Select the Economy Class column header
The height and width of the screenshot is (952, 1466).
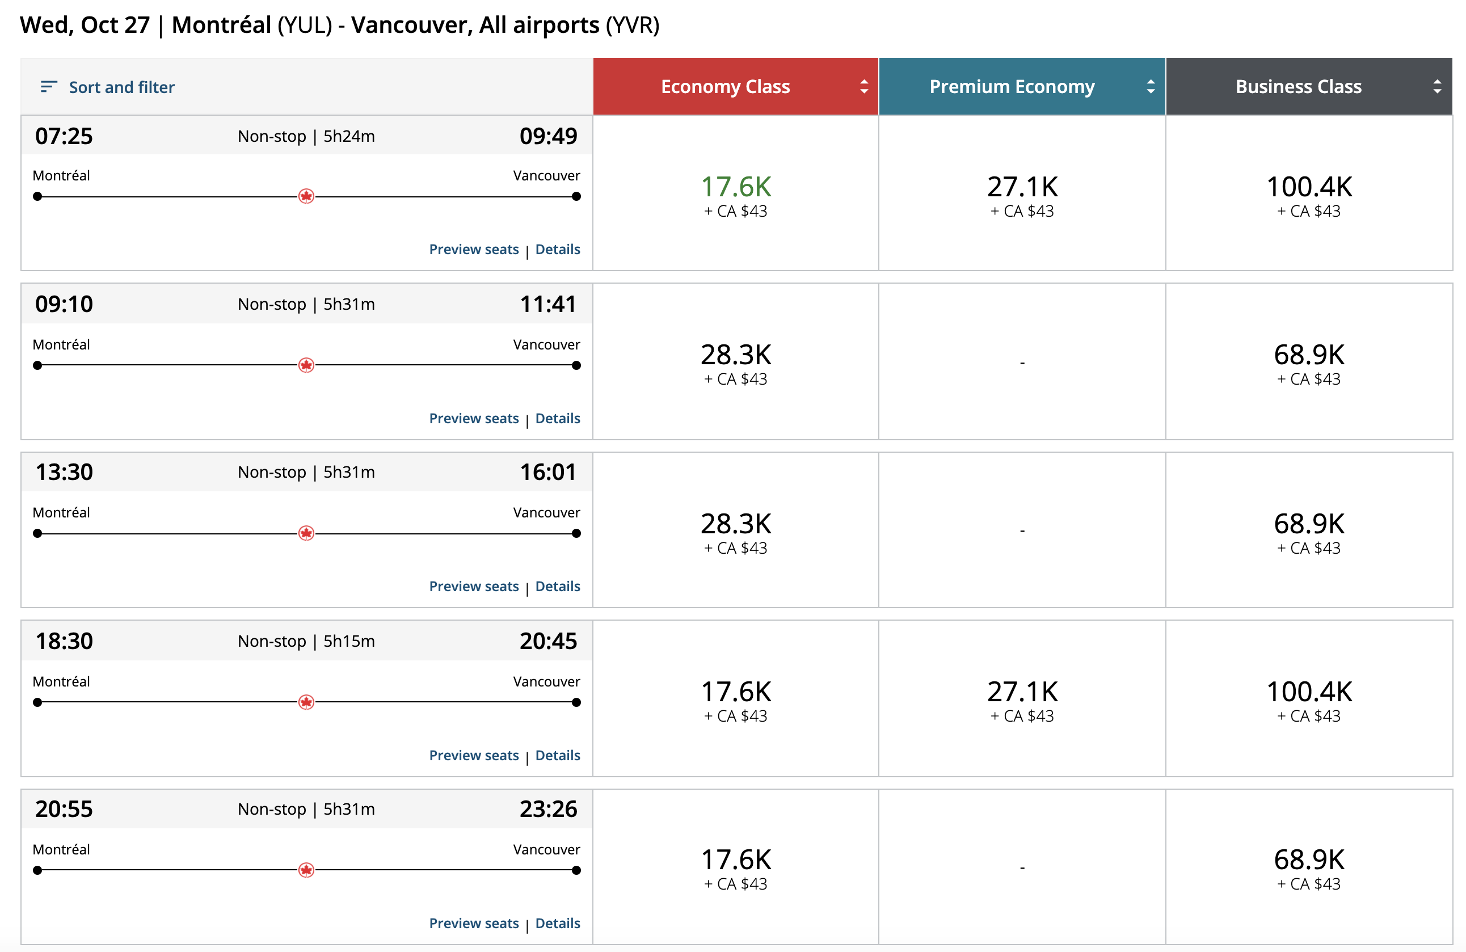725,87
